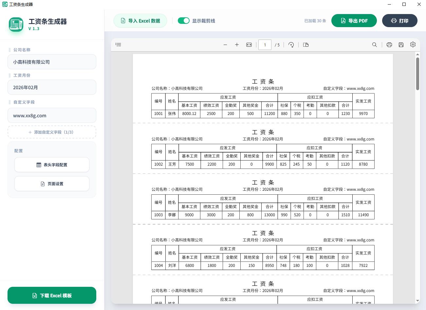Zoom in the payslip preview

pos(237,45)
